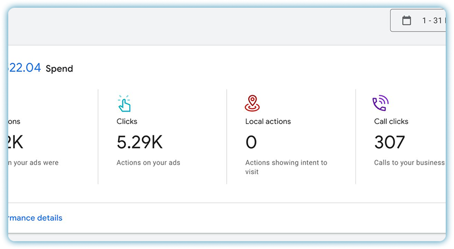Click the Call clicks phone icon
The image size is (454, 249).
pyautogui.click(x=381, y=103)
